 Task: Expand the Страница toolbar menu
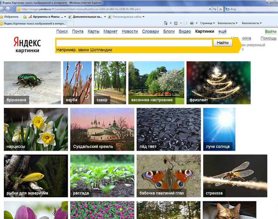point(207,23)
